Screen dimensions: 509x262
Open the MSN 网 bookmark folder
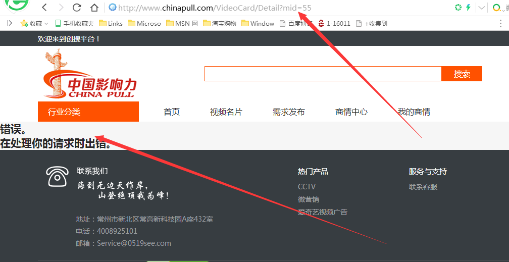(x=182, y=23)
